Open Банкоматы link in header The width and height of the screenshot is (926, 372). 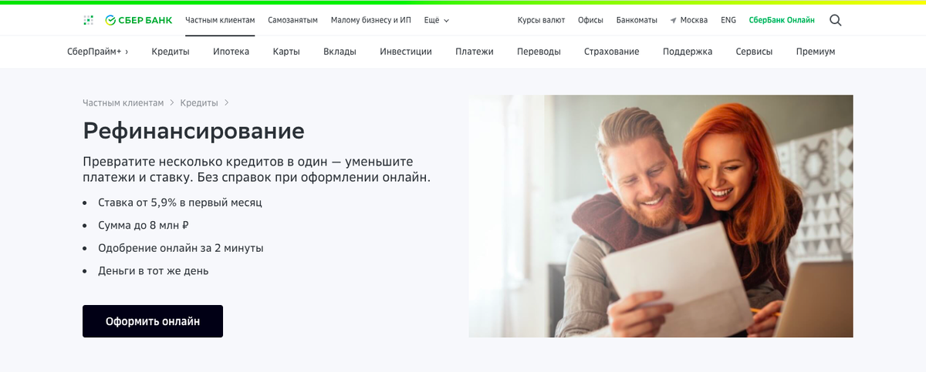point(631,20)
